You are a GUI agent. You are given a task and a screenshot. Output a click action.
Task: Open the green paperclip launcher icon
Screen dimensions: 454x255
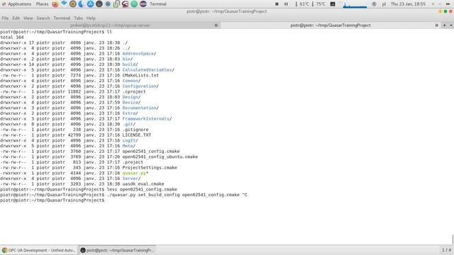pyautogui.click(x=116, y=4)
